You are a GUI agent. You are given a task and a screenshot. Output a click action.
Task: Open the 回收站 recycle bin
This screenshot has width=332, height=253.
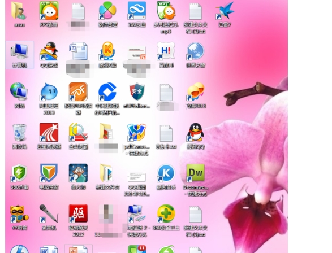click(19, 136)
